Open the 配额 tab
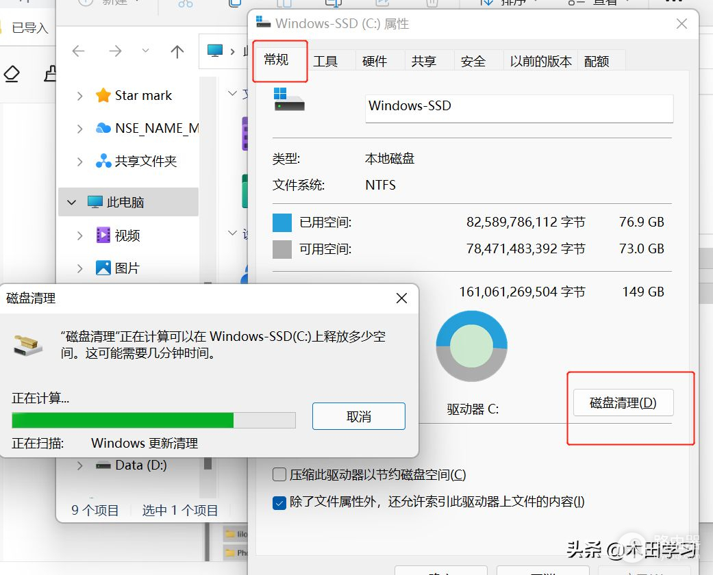The height and width of the screenshot is (575, 713). tap(597, 61)
